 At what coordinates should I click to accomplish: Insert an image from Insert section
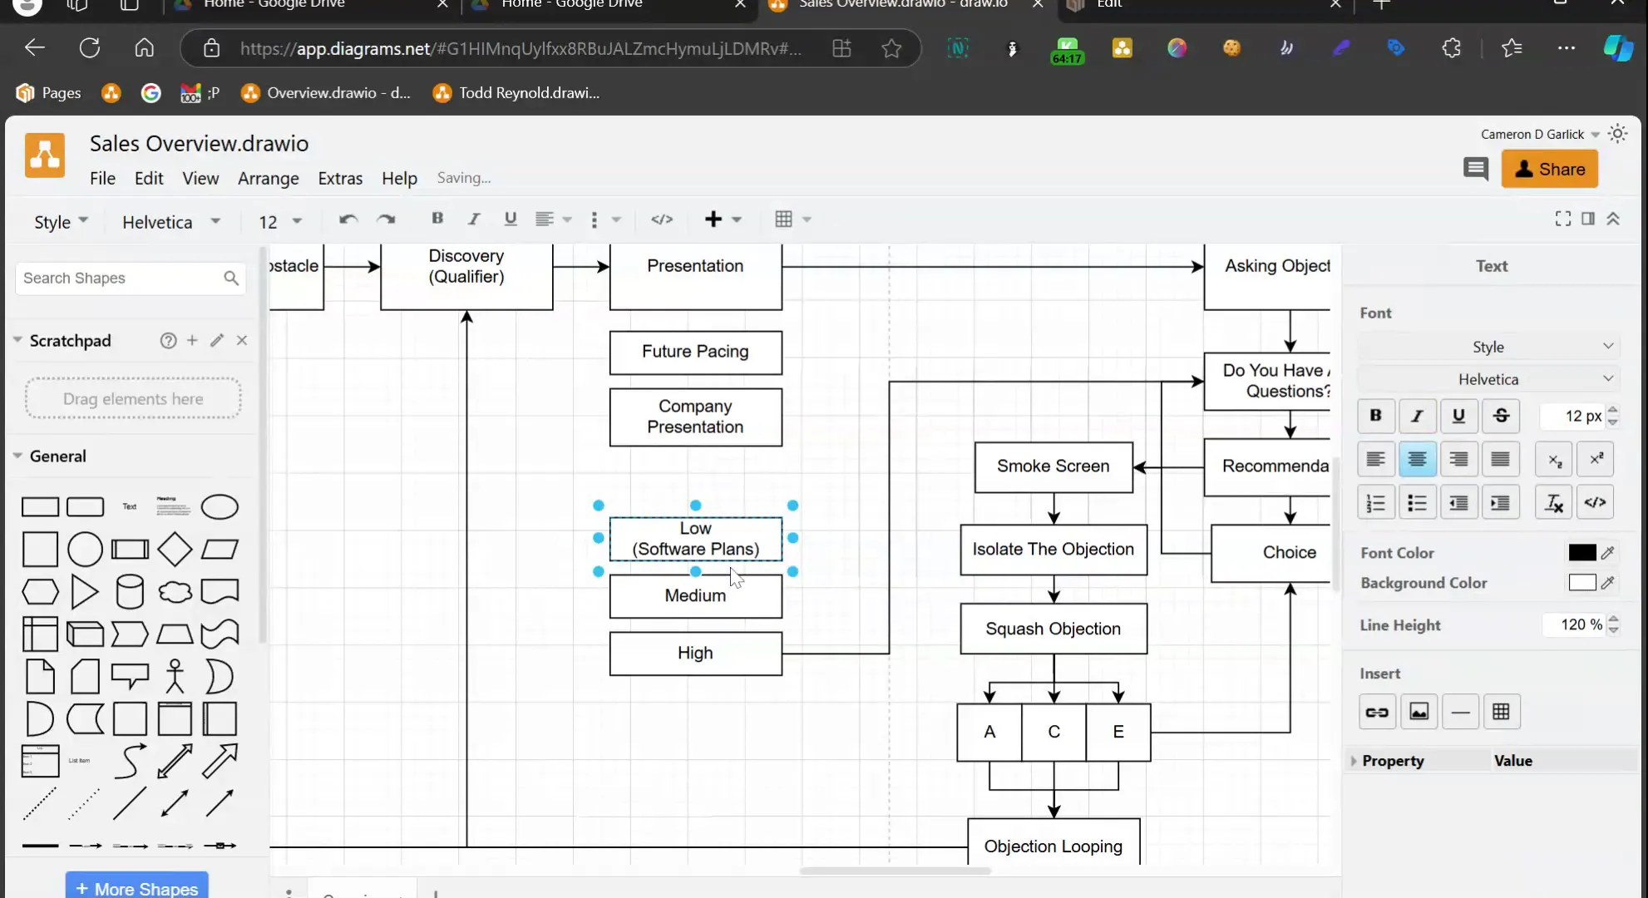click(x=1419, y=712)
